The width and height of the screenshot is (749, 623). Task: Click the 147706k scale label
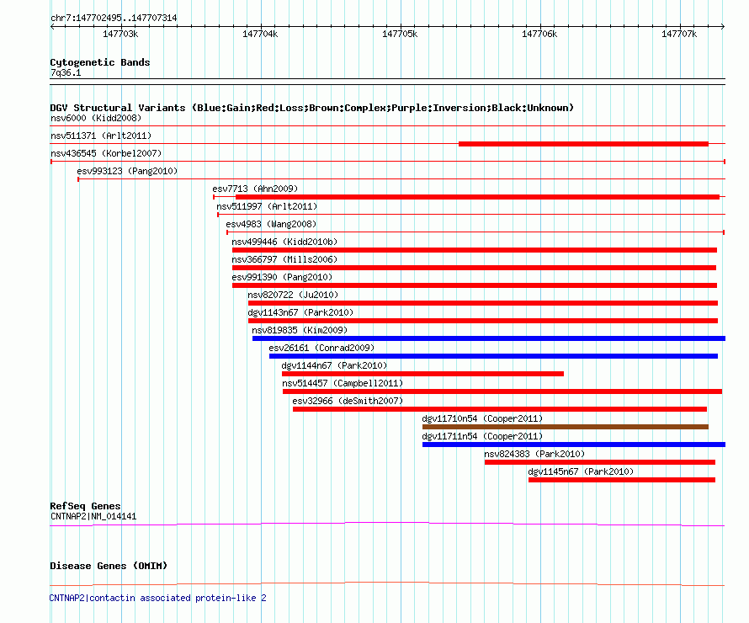(x=539, y=34)
